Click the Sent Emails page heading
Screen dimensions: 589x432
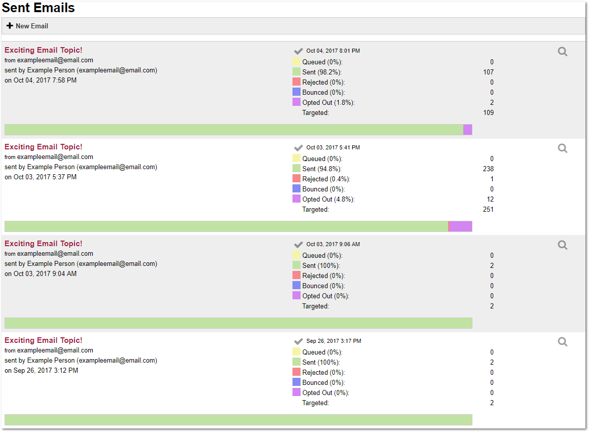[x=39, y=8]
